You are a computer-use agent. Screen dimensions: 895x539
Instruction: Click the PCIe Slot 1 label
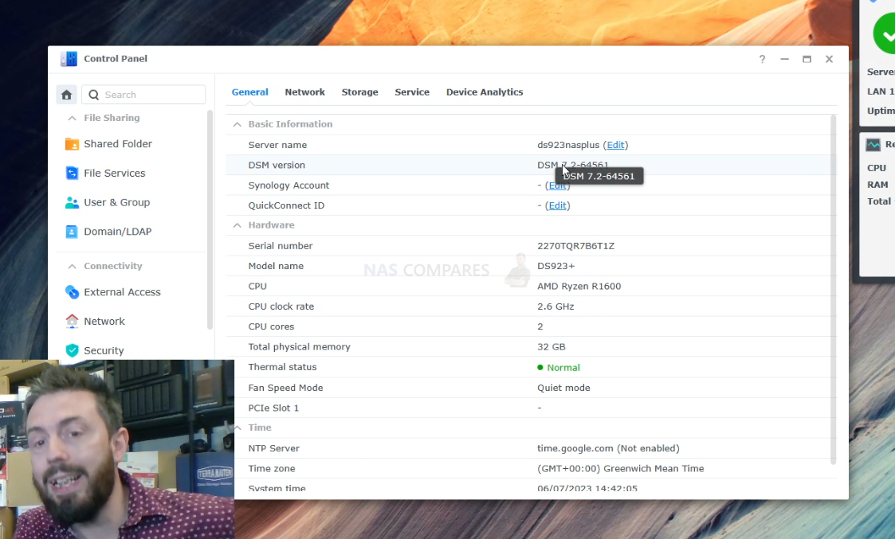(x=273, y=408)
